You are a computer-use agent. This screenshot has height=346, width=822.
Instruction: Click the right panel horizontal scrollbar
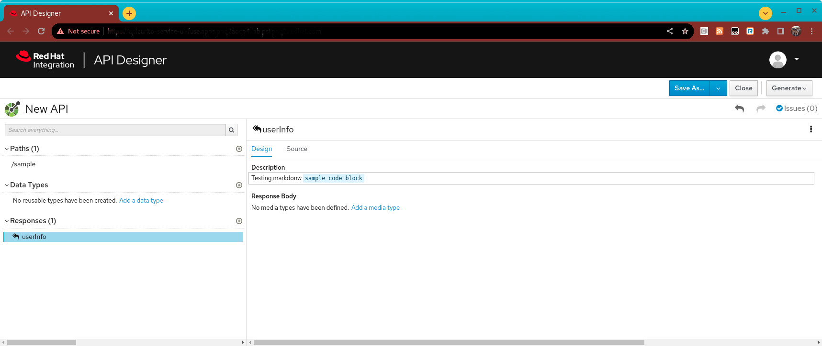tap(449, 342)
